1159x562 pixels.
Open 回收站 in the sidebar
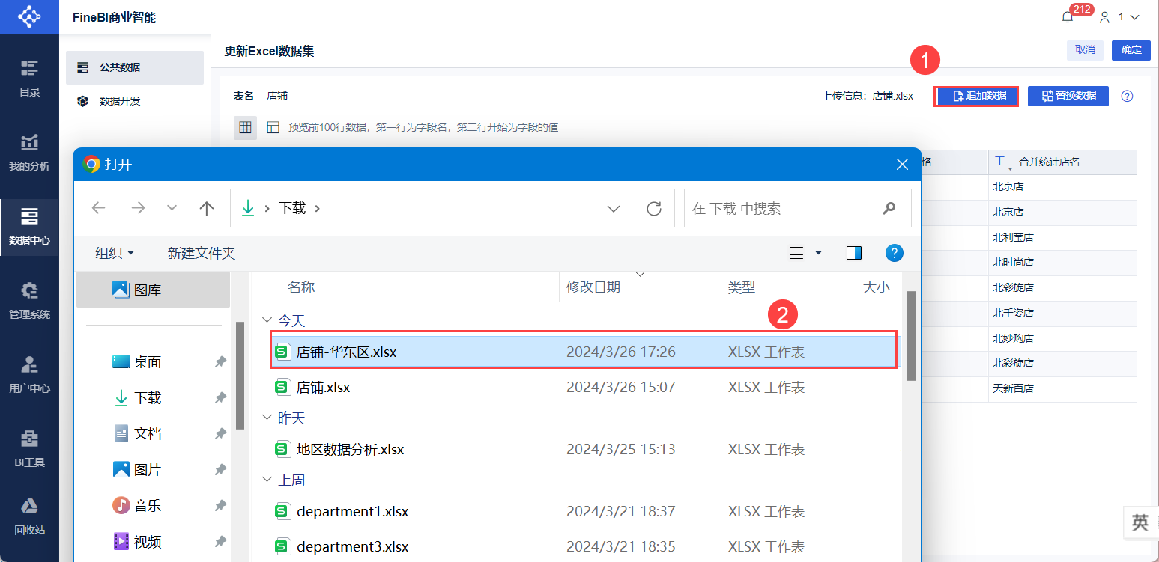29,517
